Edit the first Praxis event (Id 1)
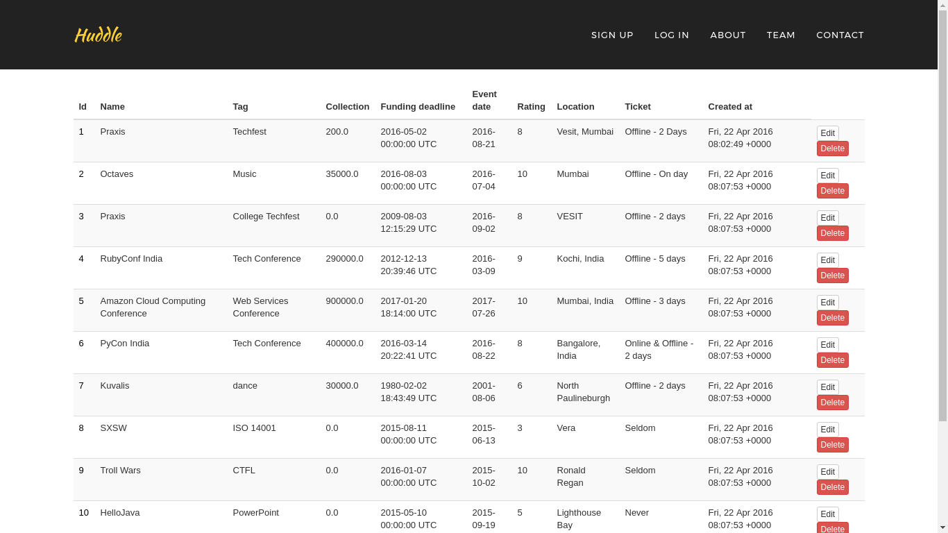The height and width of the screenshot is (533, 948). pos(827,133)
